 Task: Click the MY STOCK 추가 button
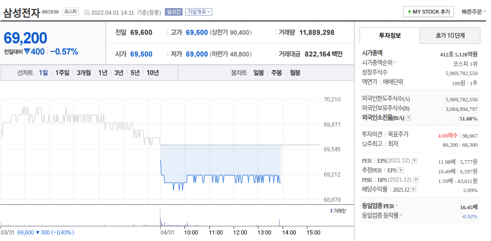pyautogui.click(x=428, y=12)
